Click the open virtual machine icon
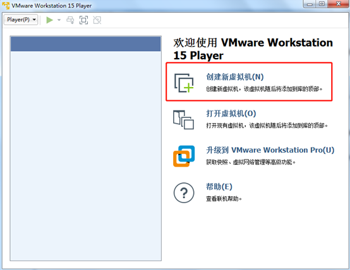Viewport: 350px width, 270px height. point(183,120)
